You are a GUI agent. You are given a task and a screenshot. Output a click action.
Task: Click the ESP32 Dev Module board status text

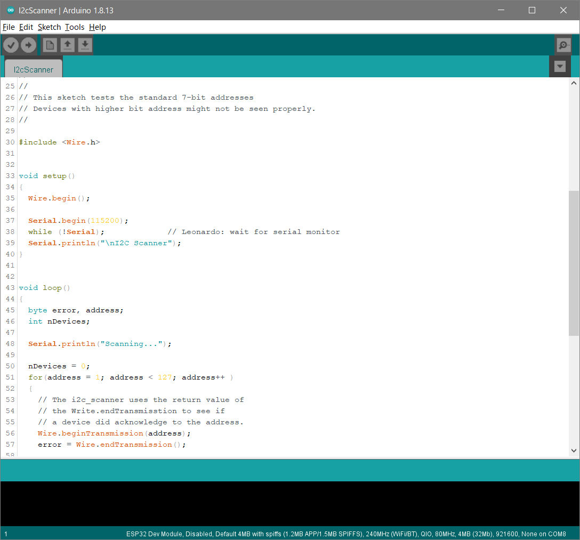(x=345, y=534)
